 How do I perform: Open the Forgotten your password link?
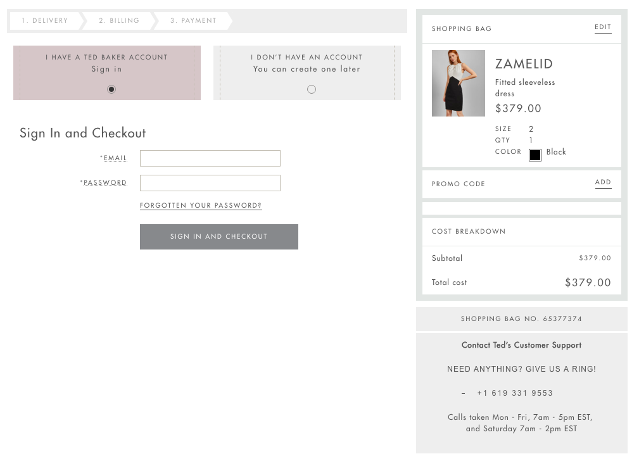point(201,205)
